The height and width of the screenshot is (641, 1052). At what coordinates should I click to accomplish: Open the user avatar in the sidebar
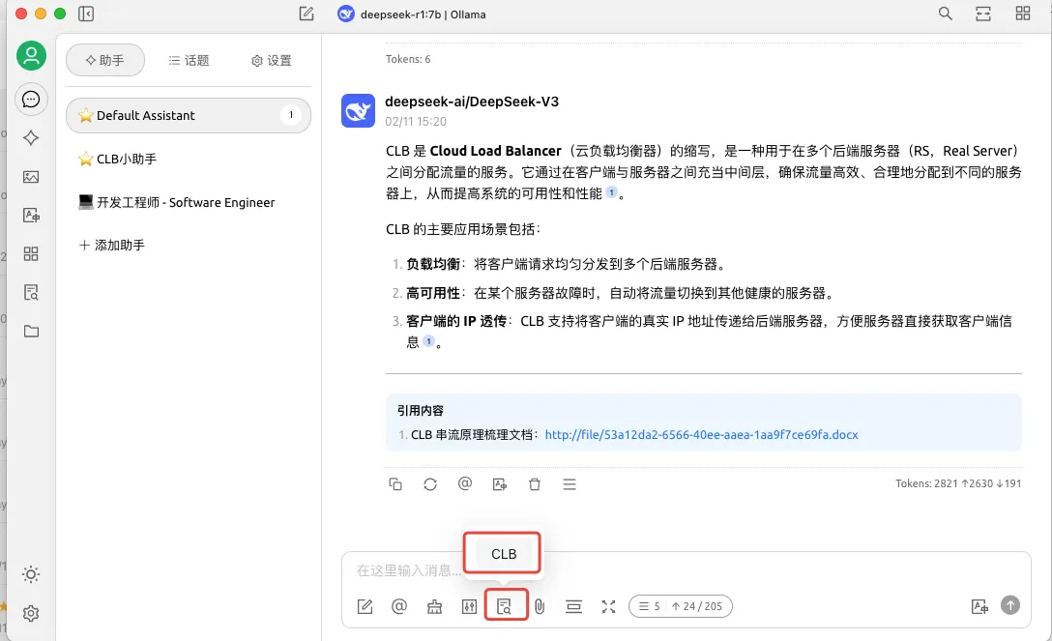tap(31, 55)
